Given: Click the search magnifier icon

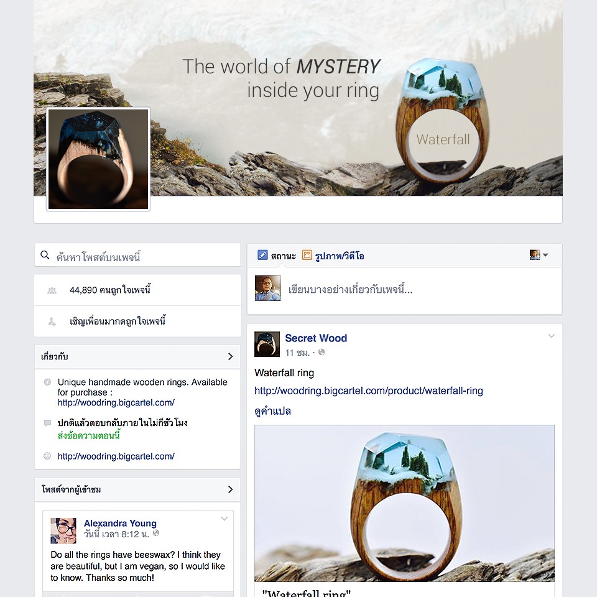Looking at the screenshot, I should pyautogui.click(x=45, y=255).
